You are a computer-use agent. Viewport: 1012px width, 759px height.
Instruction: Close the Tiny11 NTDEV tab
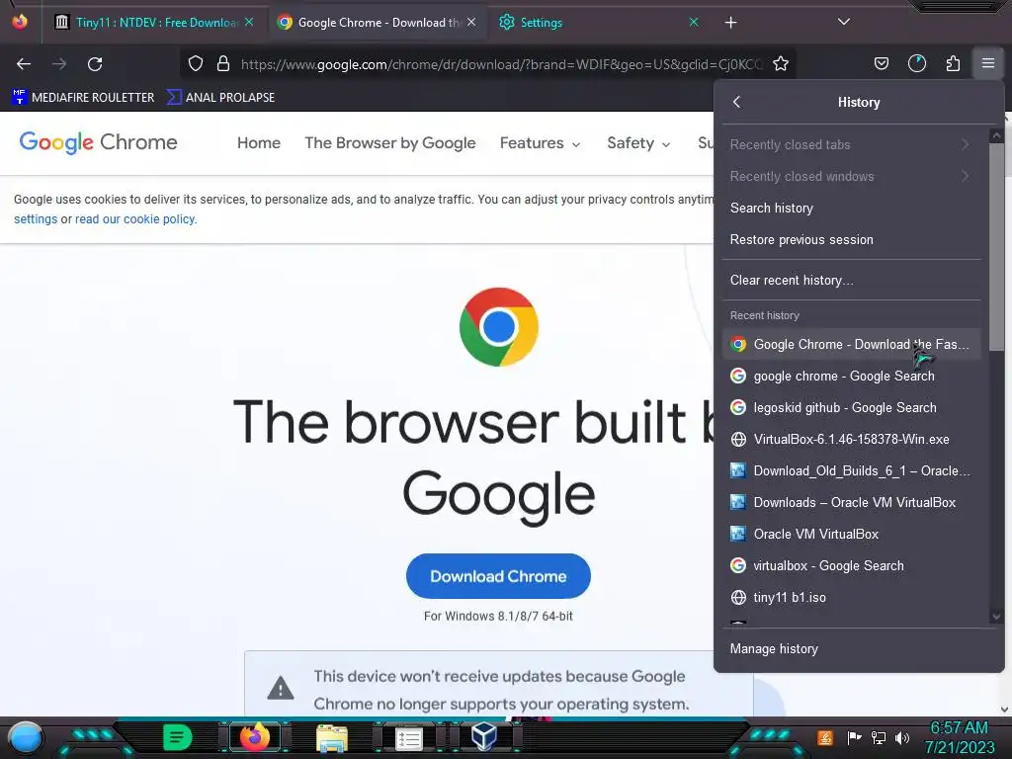(249, 22)
